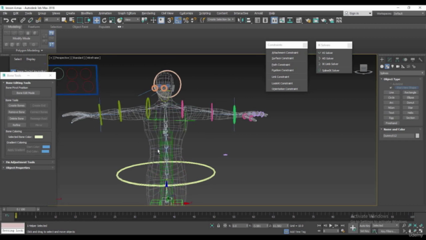Click the Redo arrow in main toolbar
The height and width of the screenshot is (240, 426).
click(x=13, y=20)
